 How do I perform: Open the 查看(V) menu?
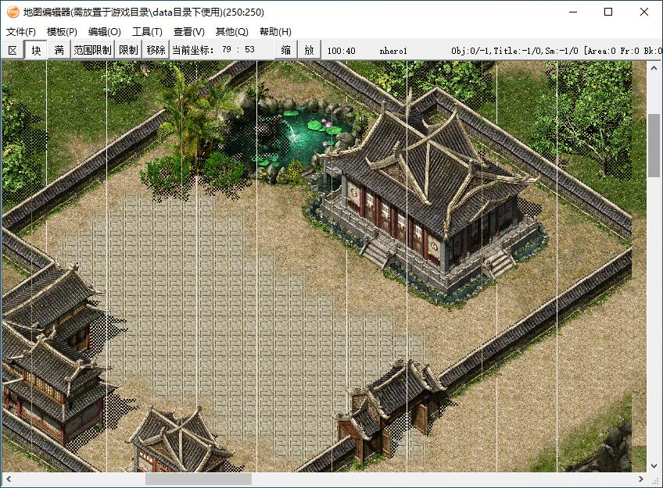[188, 32]
